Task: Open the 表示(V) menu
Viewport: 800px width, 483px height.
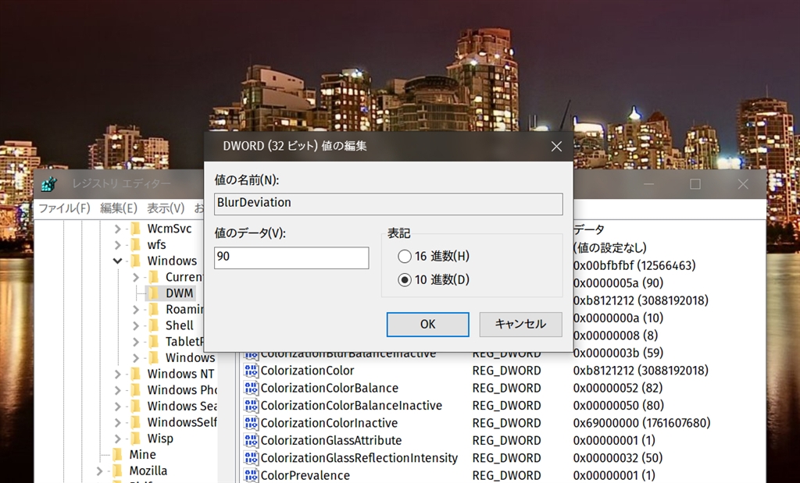Action: pyautogui.click(x=166, y=208)
